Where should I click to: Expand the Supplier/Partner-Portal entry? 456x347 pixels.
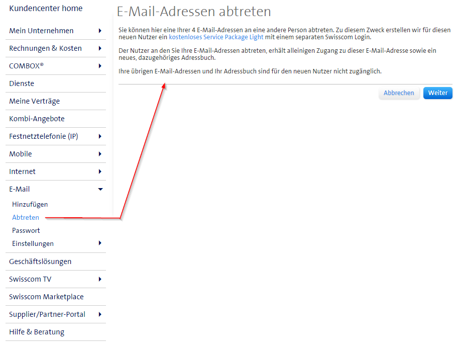(x=100, y=314)
